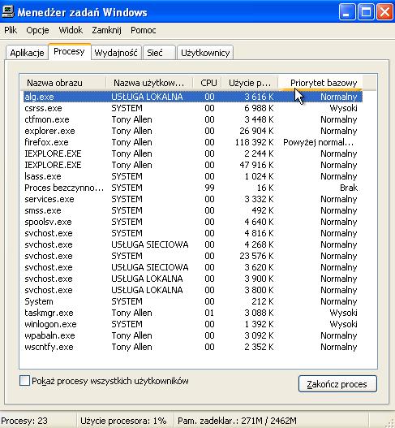Select the System process row
Screen dimensions: 395x428
point(193,301)
